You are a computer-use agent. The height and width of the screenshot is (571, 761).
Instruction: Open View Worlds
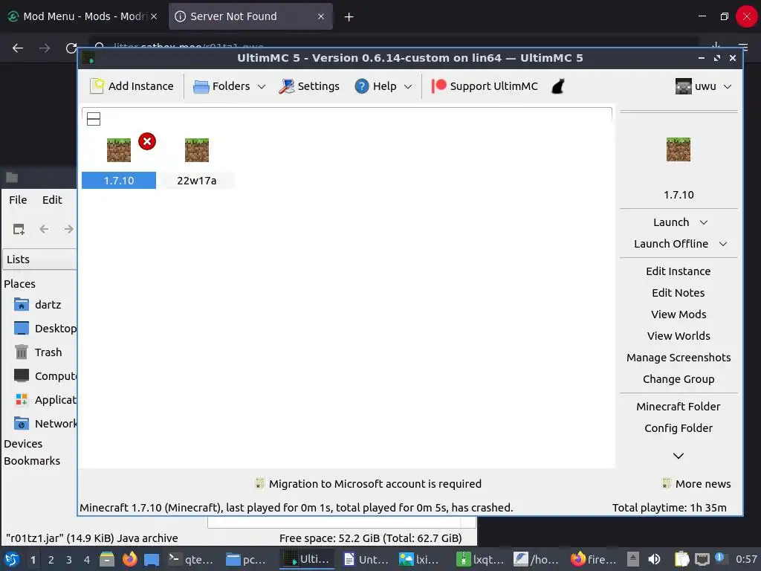[x=679, y=336]
